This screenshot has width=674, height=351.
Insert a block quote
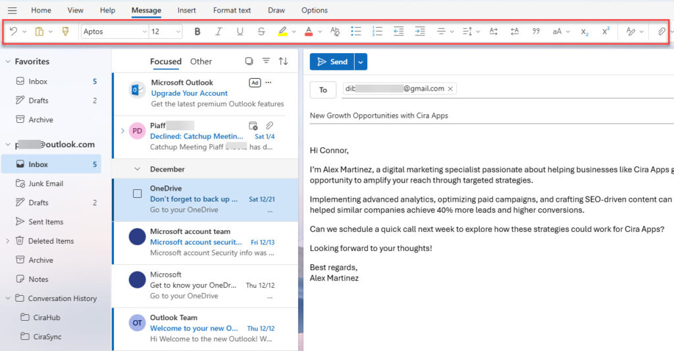[x=536, y=32]
